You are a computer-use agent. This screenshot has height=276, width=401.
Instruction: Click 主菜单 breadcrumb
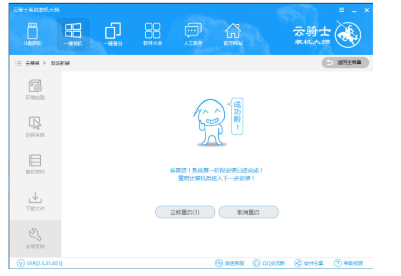pos(32,63)
